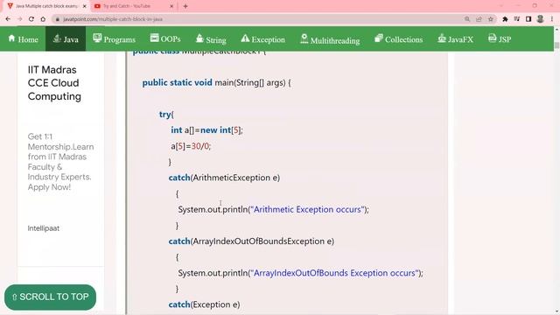Image resolution: width=560 pixels, height=315 pixels.
Task: Reload the page with the refresh icon
Action: coord(31,19)
